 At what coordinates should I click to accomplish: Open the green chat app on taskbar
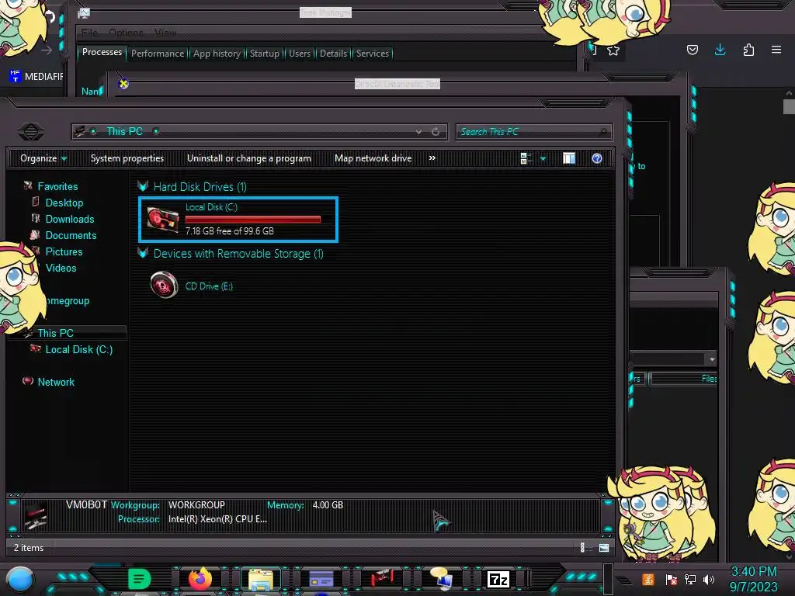140,579
